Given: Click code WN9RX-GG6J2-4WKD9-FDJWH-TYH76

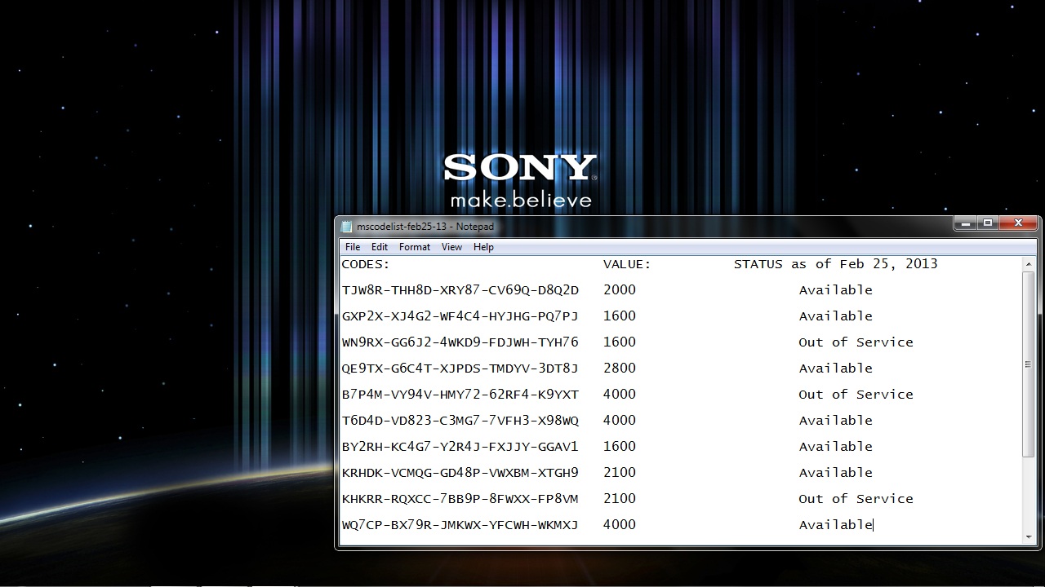Looking at the screenshot, I should click(460, 342).
